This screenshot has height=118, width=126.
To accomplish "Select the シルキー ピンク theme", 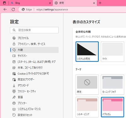I will click(x=87, y=107).
